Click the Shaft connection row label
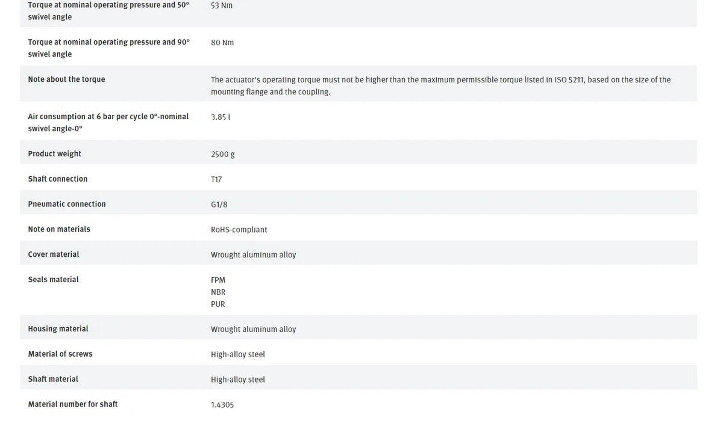723x421 pixels. point(58,179)
